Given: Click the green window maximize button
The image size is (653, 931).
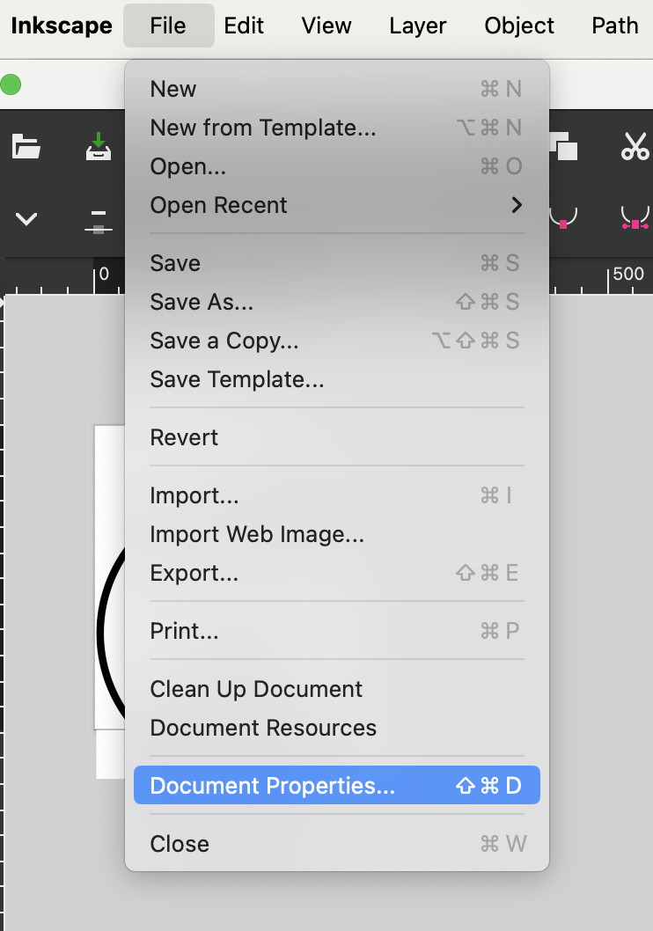Looking at the screenshot, I should 11,84.
